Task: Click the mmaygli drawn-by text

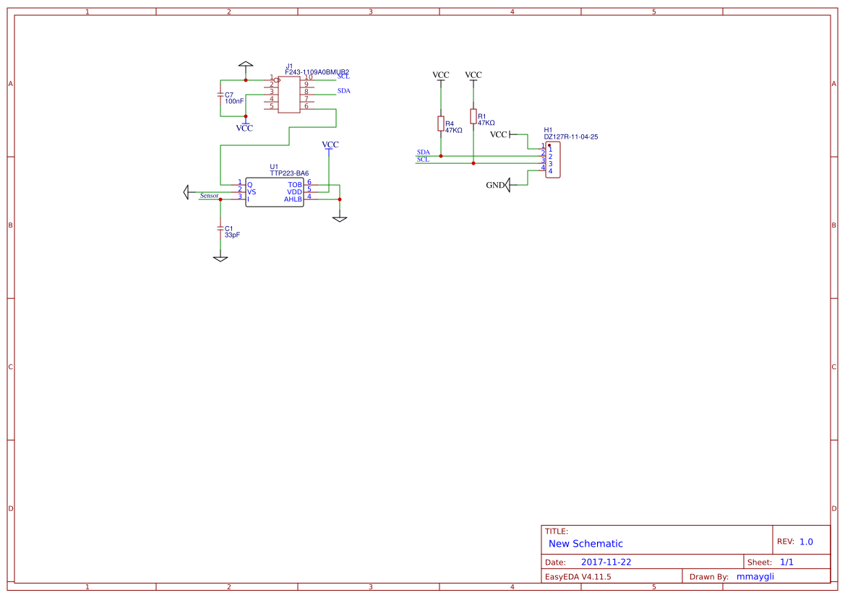Action: pyautogui.click(x=755, y=576)
